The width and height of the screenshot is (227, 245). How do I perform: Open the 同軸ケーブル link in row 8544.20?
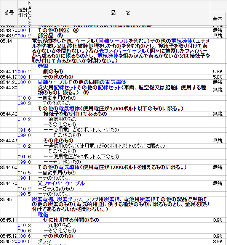point(53,82)
